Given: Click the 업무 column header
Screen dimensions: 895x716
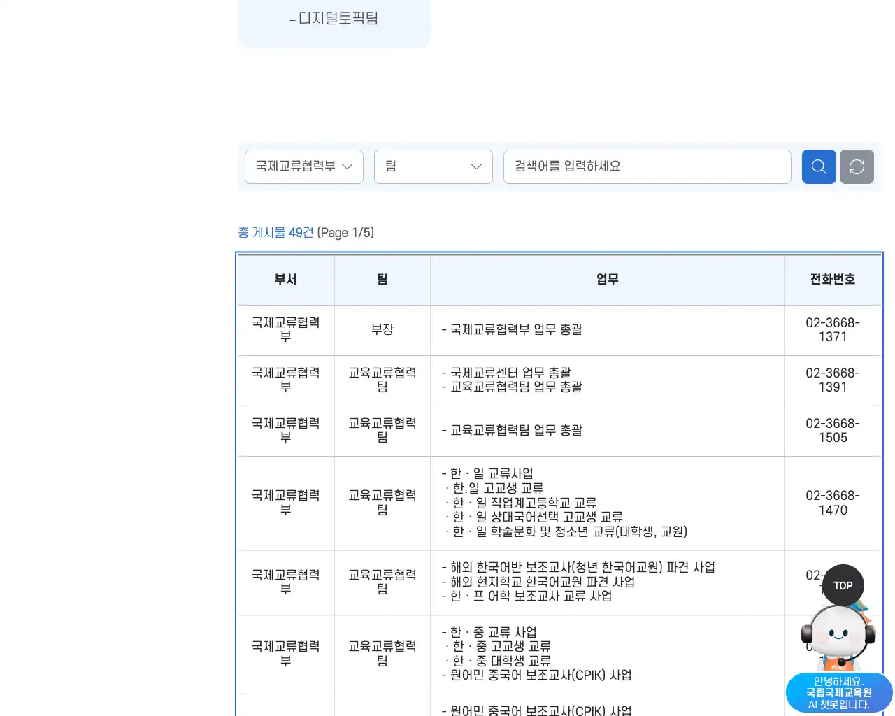Looking at the screenshot, I should [x=608, y=280].
